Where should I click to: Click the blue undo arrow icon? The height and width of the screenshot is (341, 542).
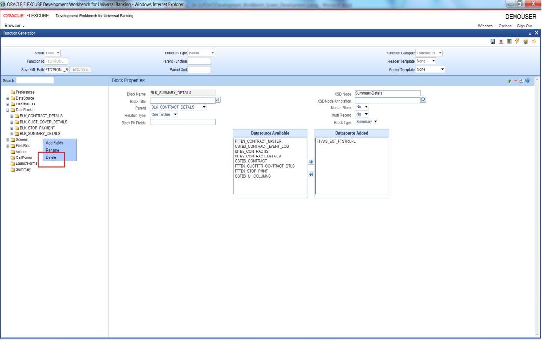(x=527, y=81)
